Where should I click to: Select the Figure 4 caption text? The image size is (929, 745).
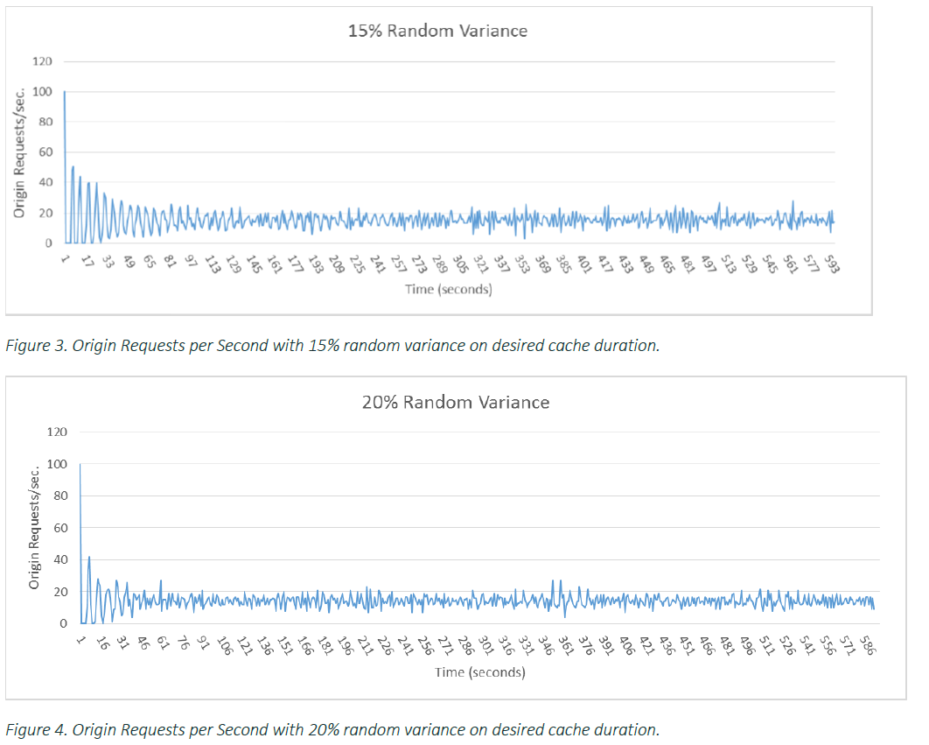332,729
